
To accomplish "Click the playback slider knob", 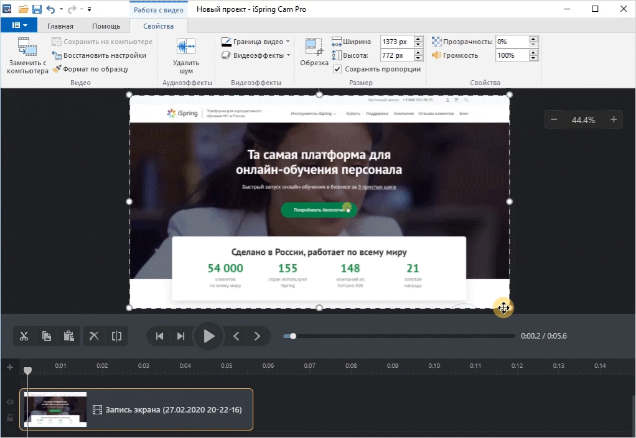I will point(293,336).
